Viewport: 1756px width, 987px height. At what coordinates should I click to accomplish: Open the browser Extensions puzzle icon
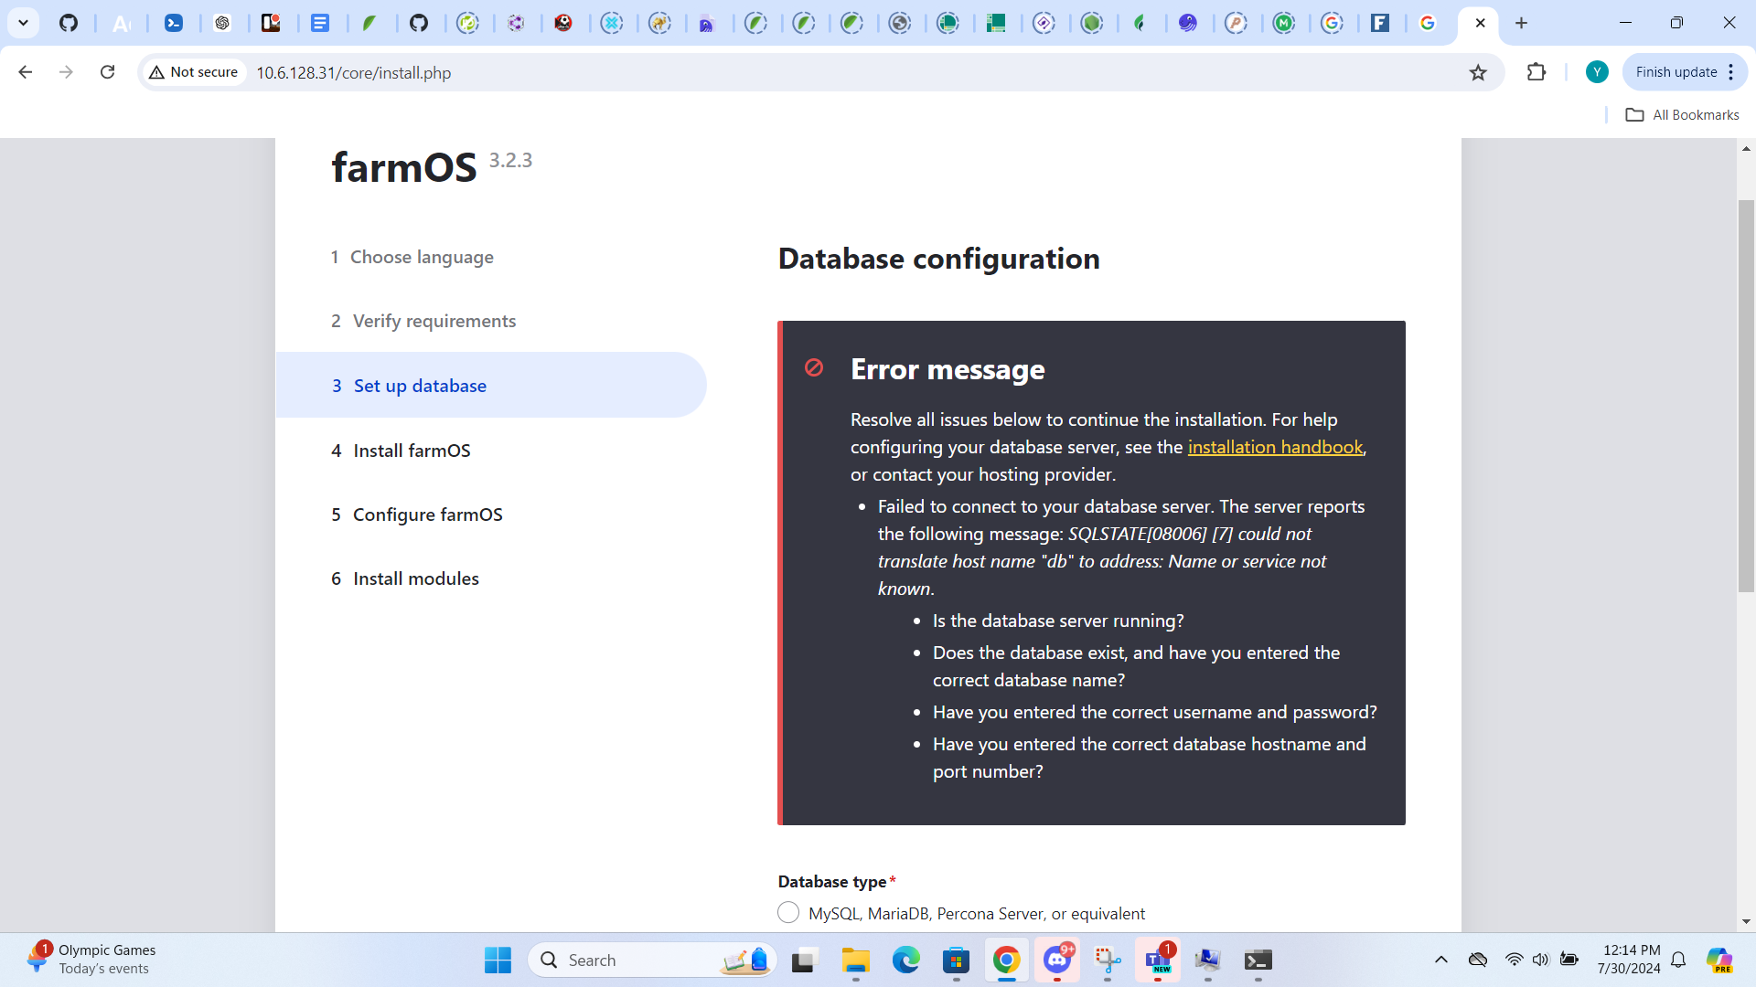pyautogui.click(x=1536, y=72)
